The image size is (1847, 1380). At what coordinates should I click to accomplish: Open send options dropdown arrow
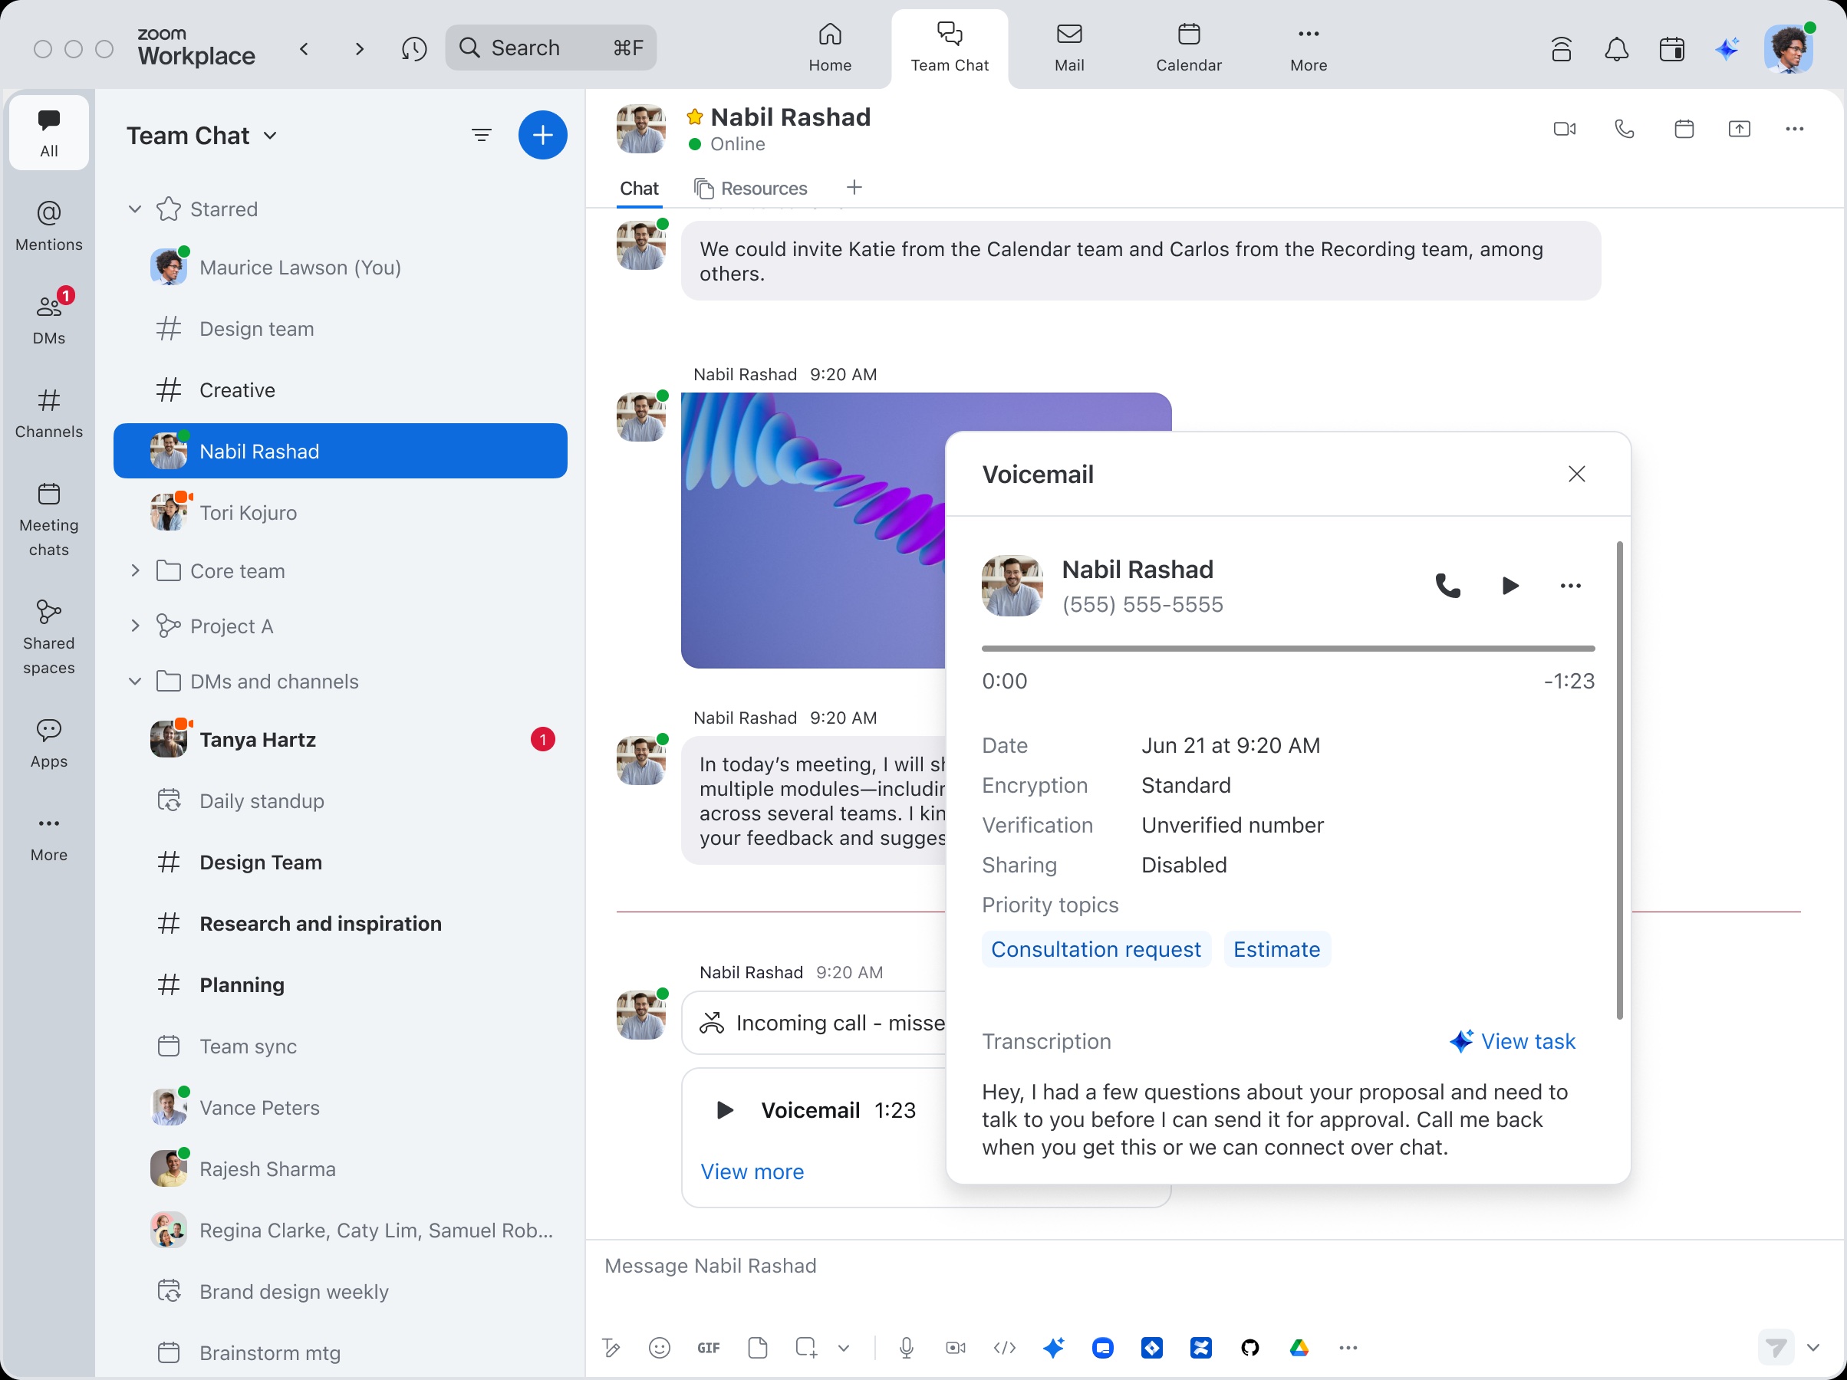(x=1812, y=1348)
